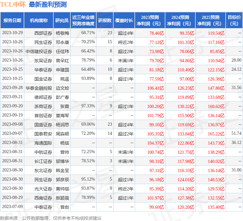The width and height of the screenshot is (243, 221).
Task: Select the 最新盈利预测 heading
Action: click(48, 4)
